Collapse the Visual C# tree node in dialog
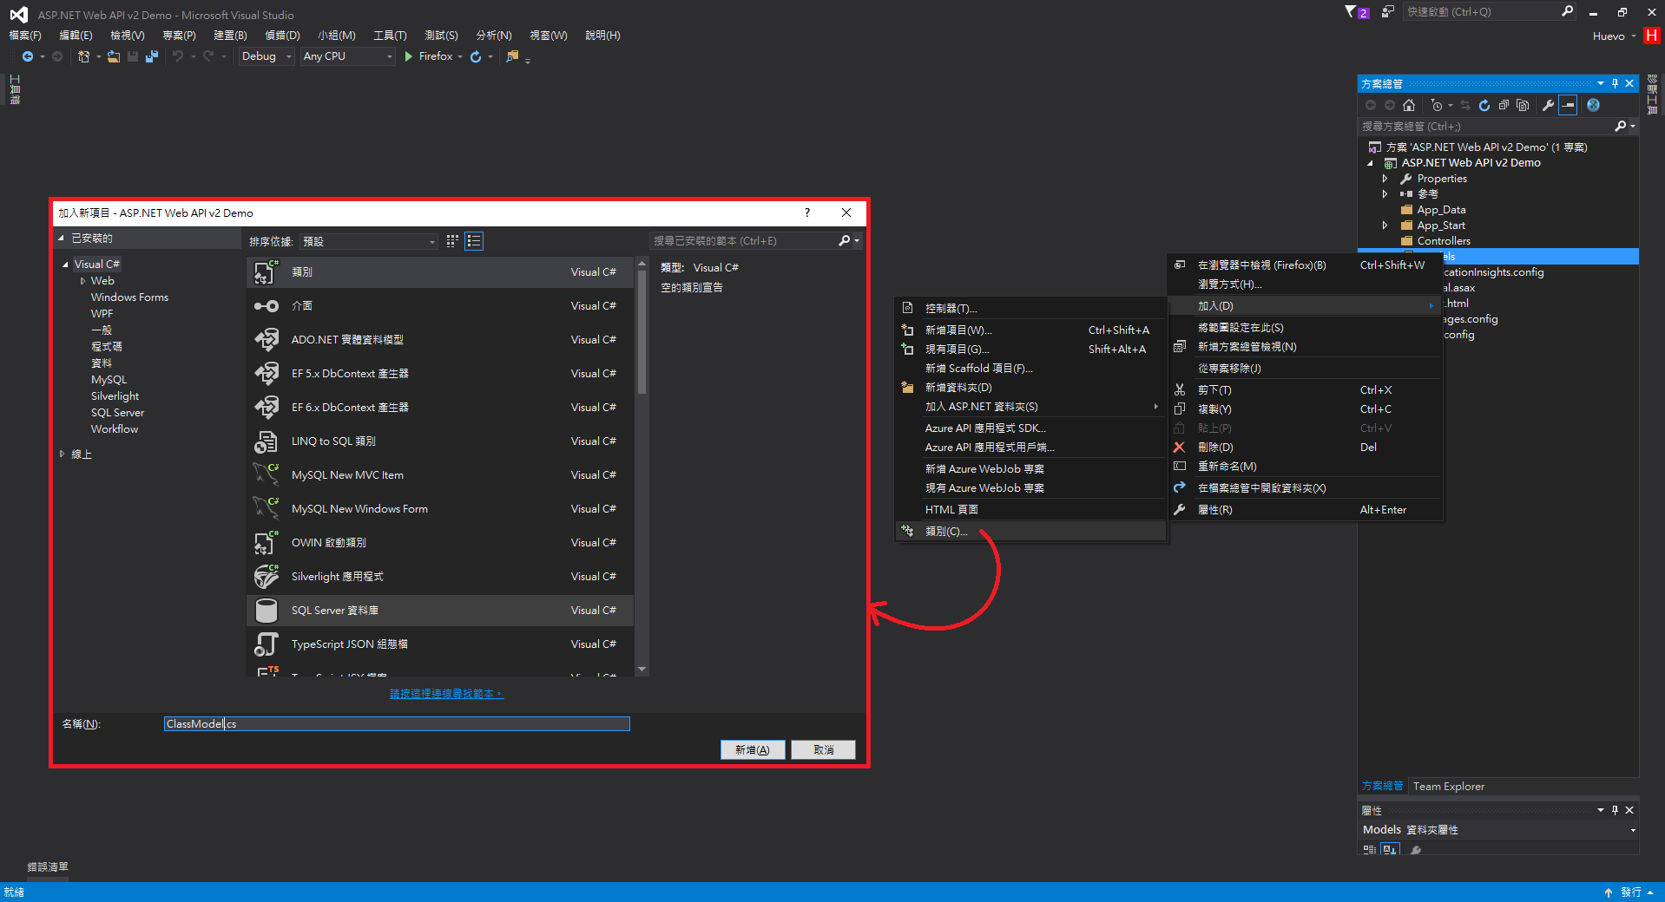The width and height of the screenshot is (1665, 902). pyautogui.click(x=65, y=264)
